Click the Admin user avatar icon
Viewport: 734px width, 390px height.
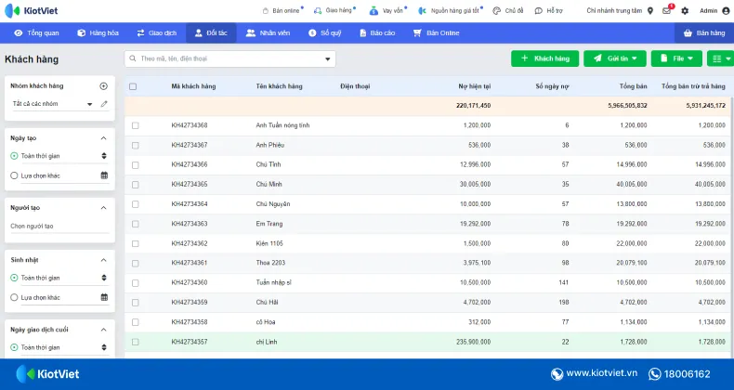(726, 10)
